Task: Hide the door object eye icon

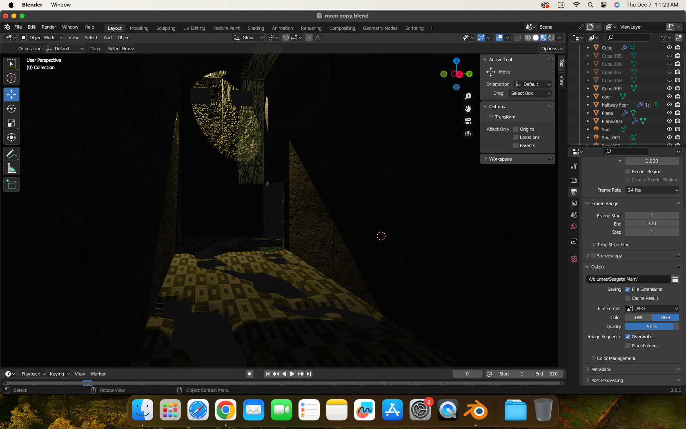Action: pos(669,96)
